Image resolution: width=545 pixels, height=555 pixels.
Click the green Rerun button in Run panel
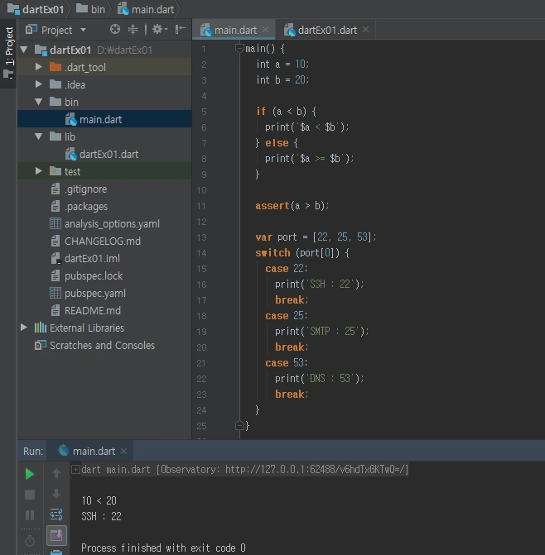click(30, 474)
